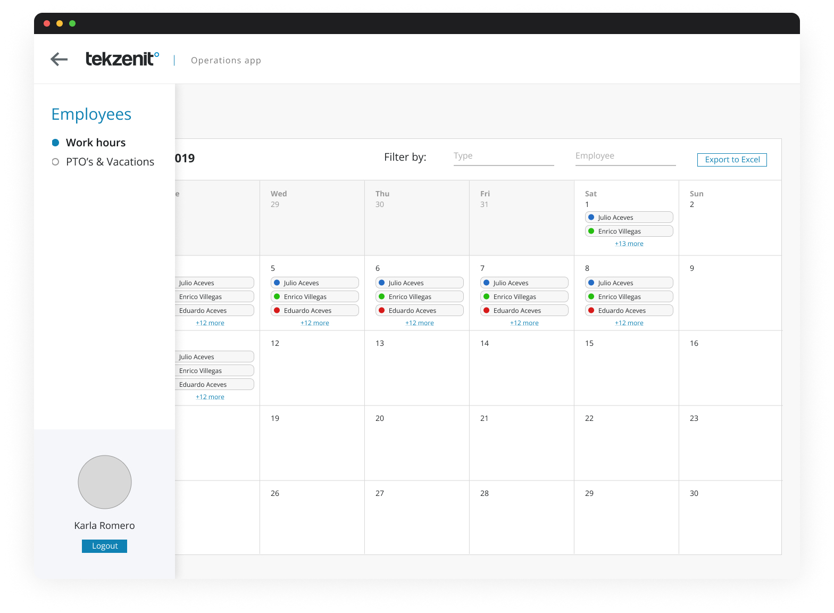Select Enrico Villegas entry on day 8

coord(629,296)
